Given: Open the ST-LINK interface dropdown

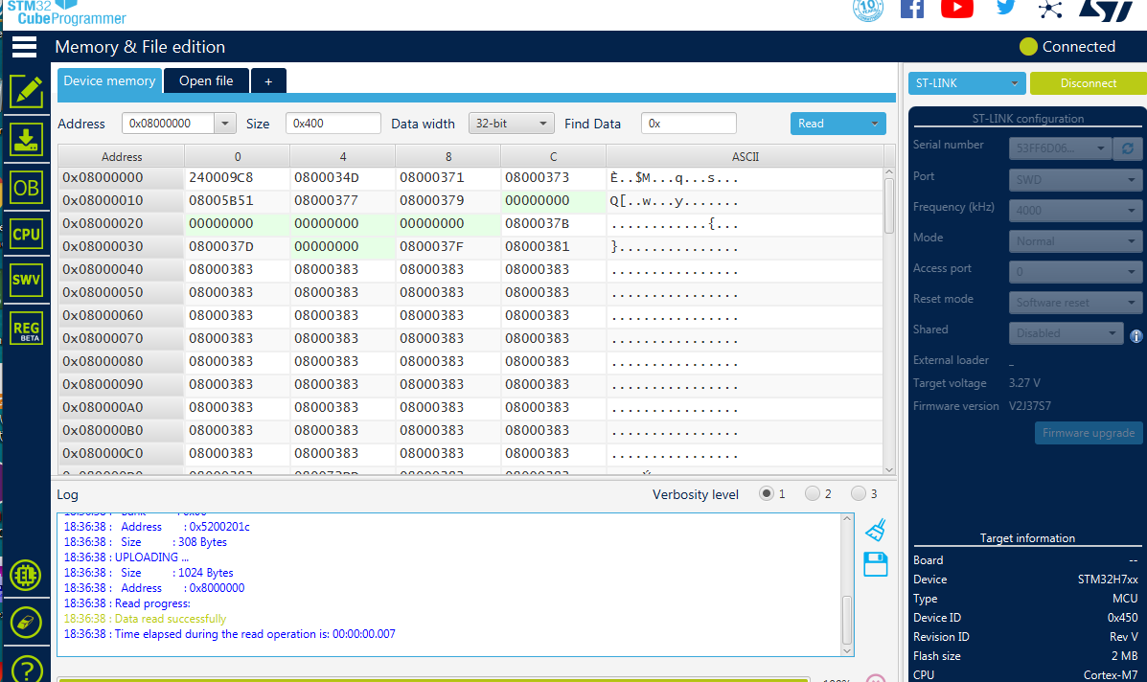Looking at the screenshot, I should (966, 83).
